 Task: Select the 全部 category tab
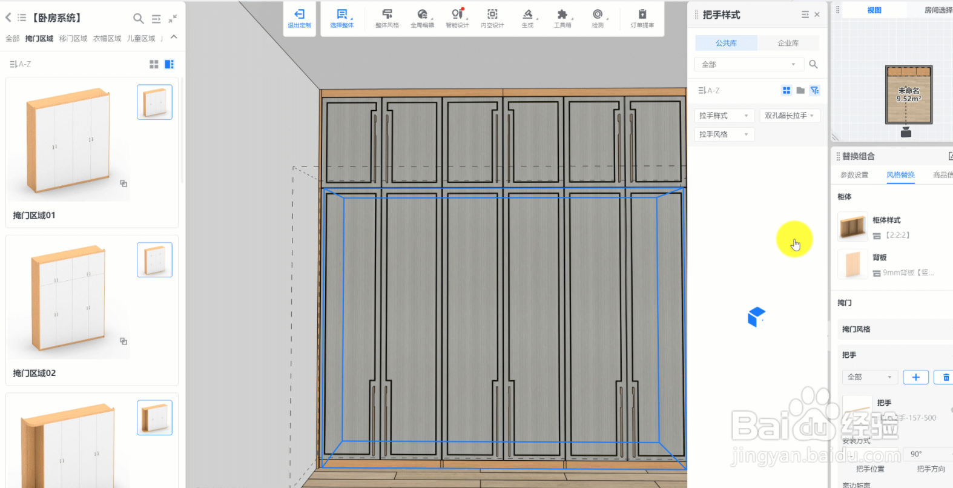point(12,38)
